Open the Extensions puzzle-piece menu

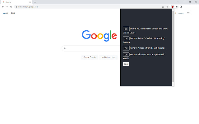tap(177, 7)
